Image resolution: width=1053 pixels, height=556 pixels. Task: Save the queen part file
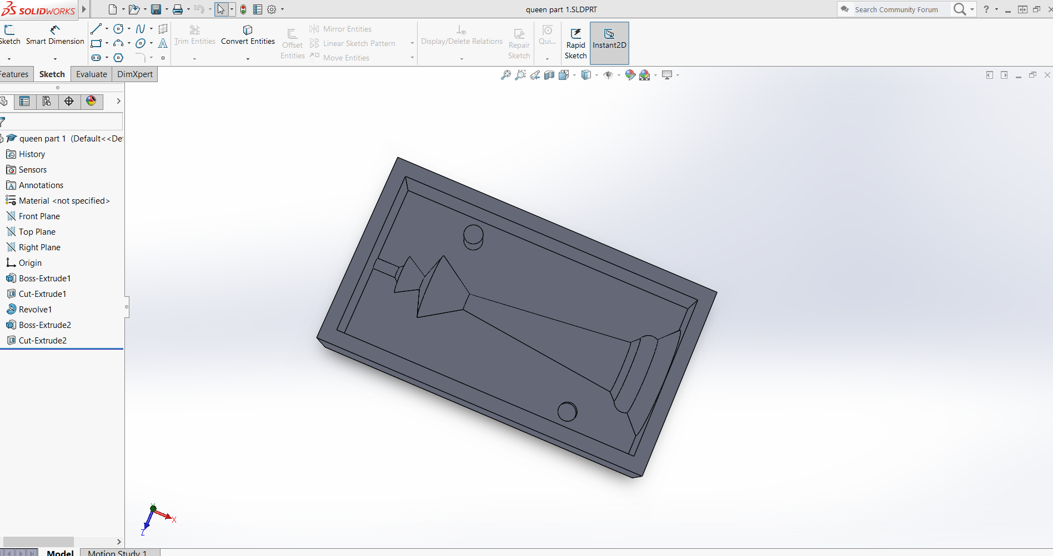(156, 9)
